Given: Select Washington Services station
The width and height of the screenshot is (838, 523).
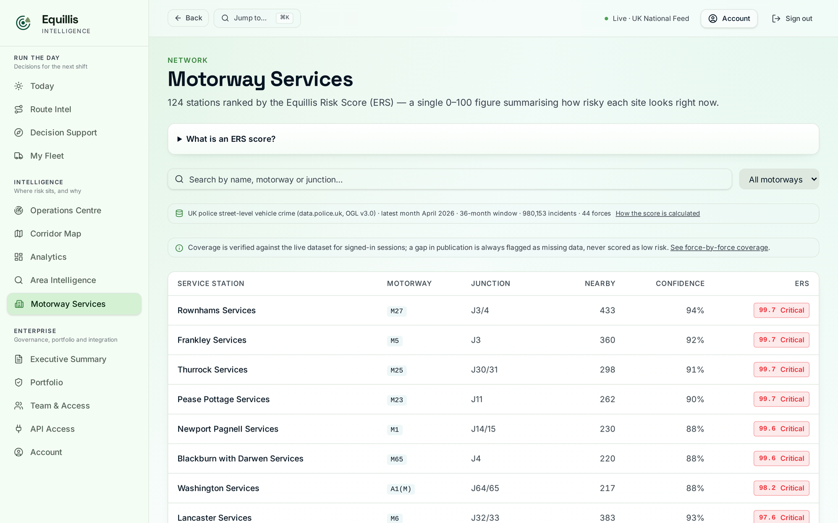Looking at the screenshot, I should pos(493,488).
